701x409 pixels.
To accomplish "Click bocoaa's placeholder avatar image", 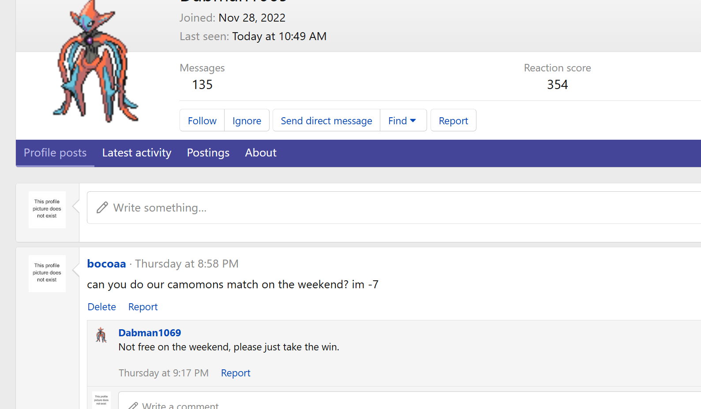I will click(x=47, y=273).
